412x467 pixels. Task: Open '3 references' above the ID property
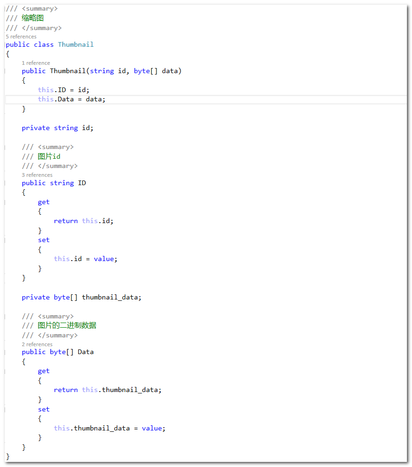pyautogui.click(x=37, y=175)
